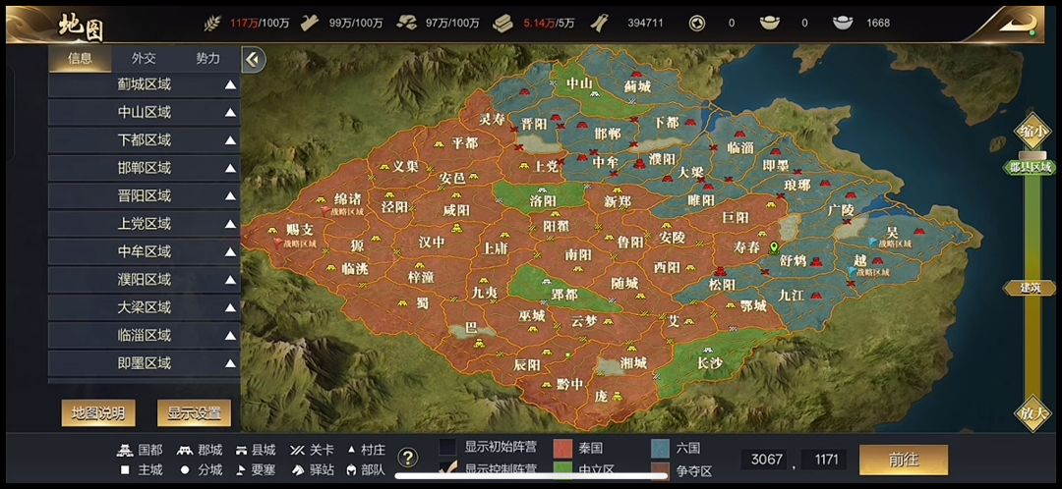The image size is (1062, 489).
Task: Click the silver ingot icon beside 1668
Action: (x=843, y=23)
